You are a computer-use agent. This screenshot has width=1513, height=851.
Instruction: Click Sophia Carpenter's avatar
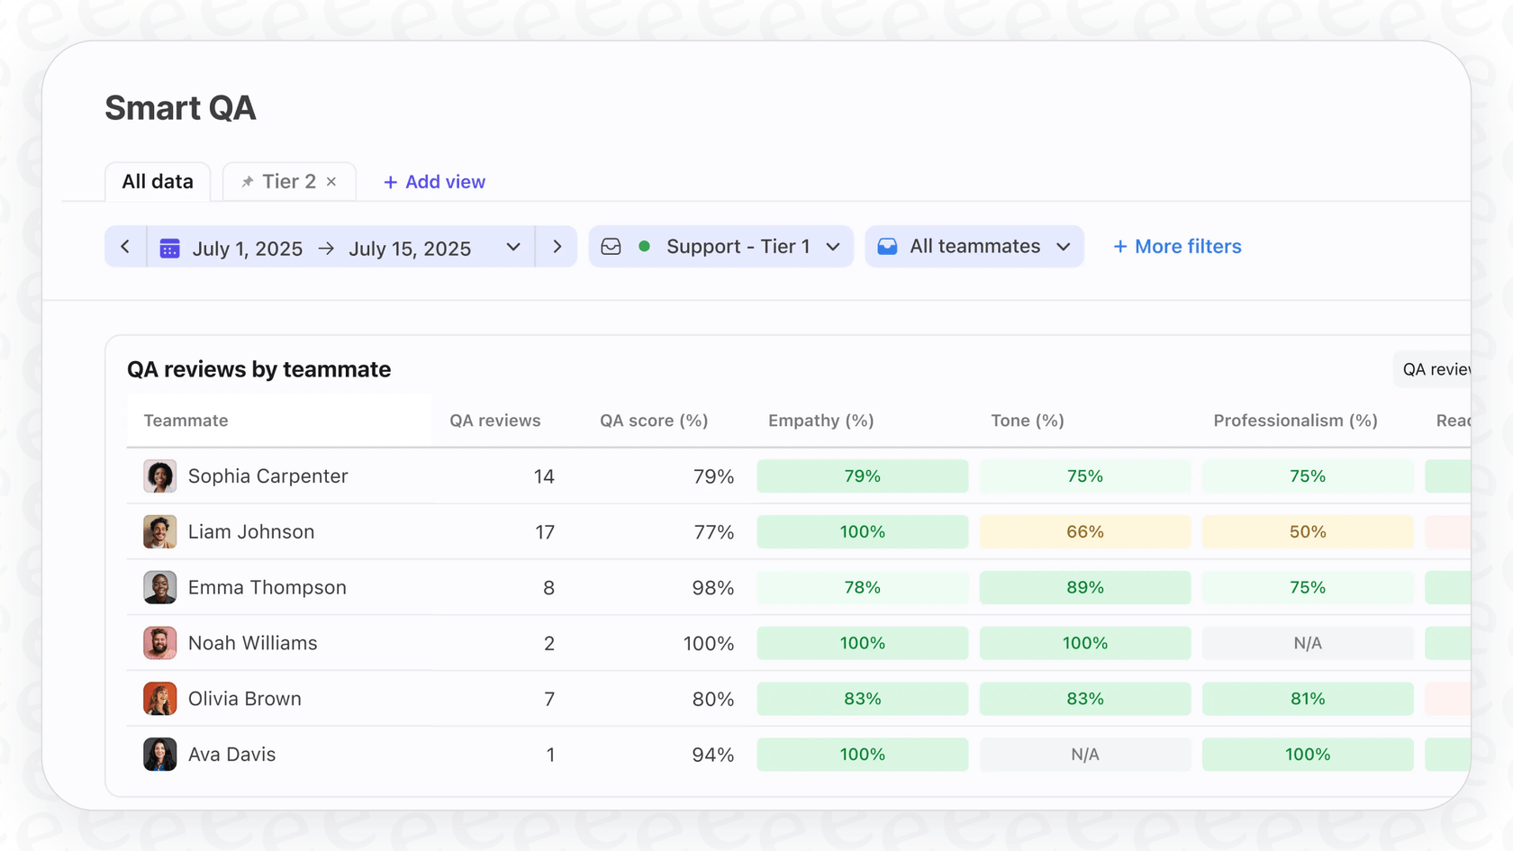pos(159,476)
